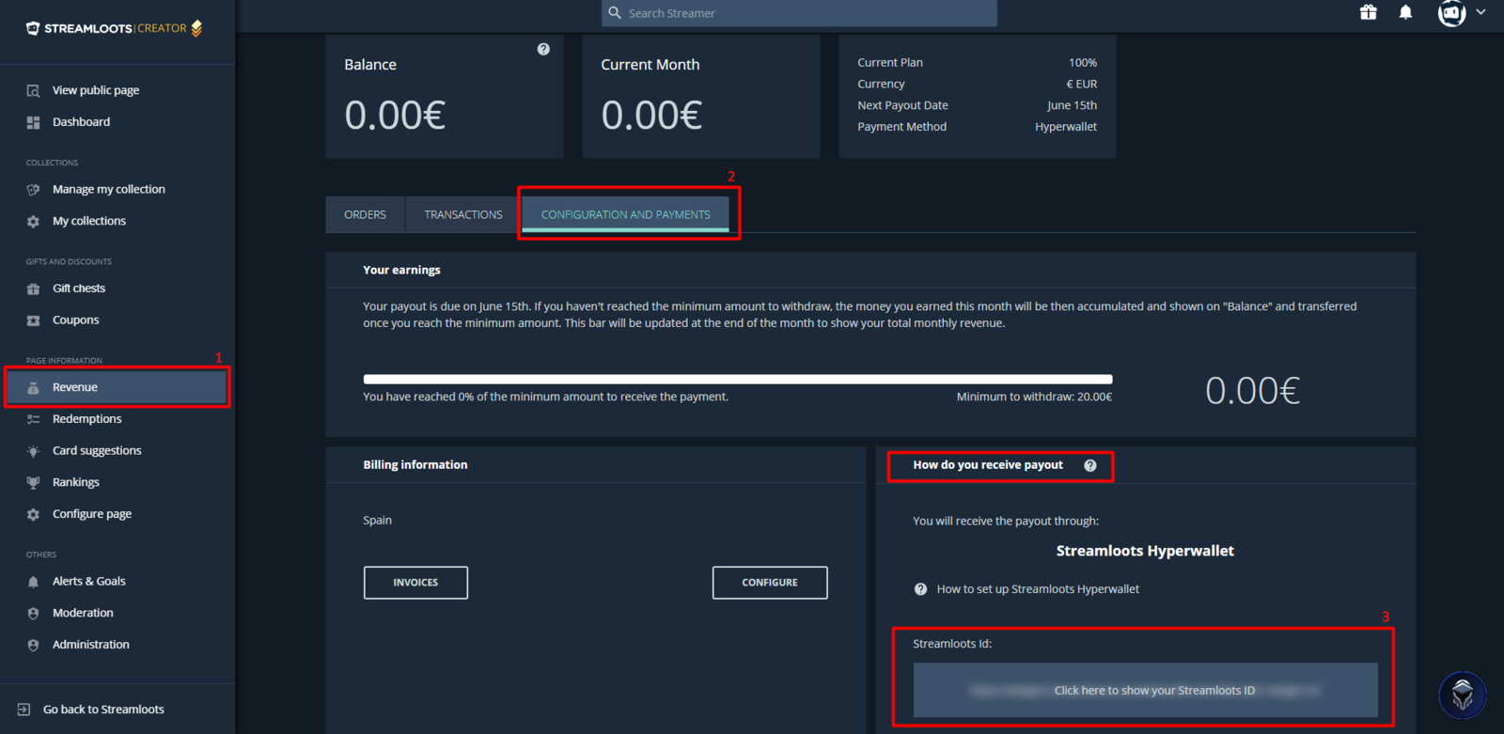Open the floating chat helper icon

(x=1463, y=695)
